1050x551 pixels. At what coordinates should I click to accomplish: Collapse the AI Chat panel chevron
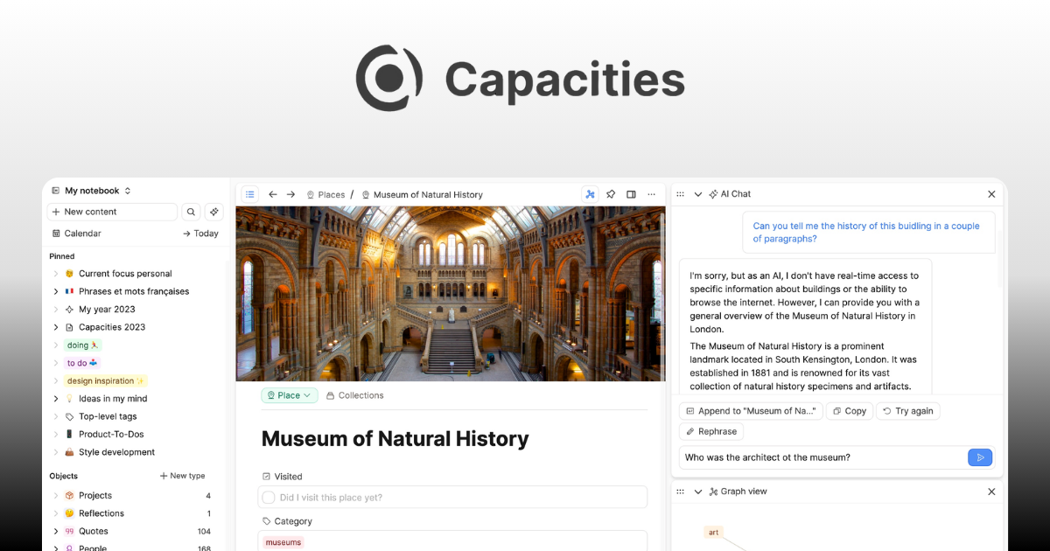click(698, 194)
